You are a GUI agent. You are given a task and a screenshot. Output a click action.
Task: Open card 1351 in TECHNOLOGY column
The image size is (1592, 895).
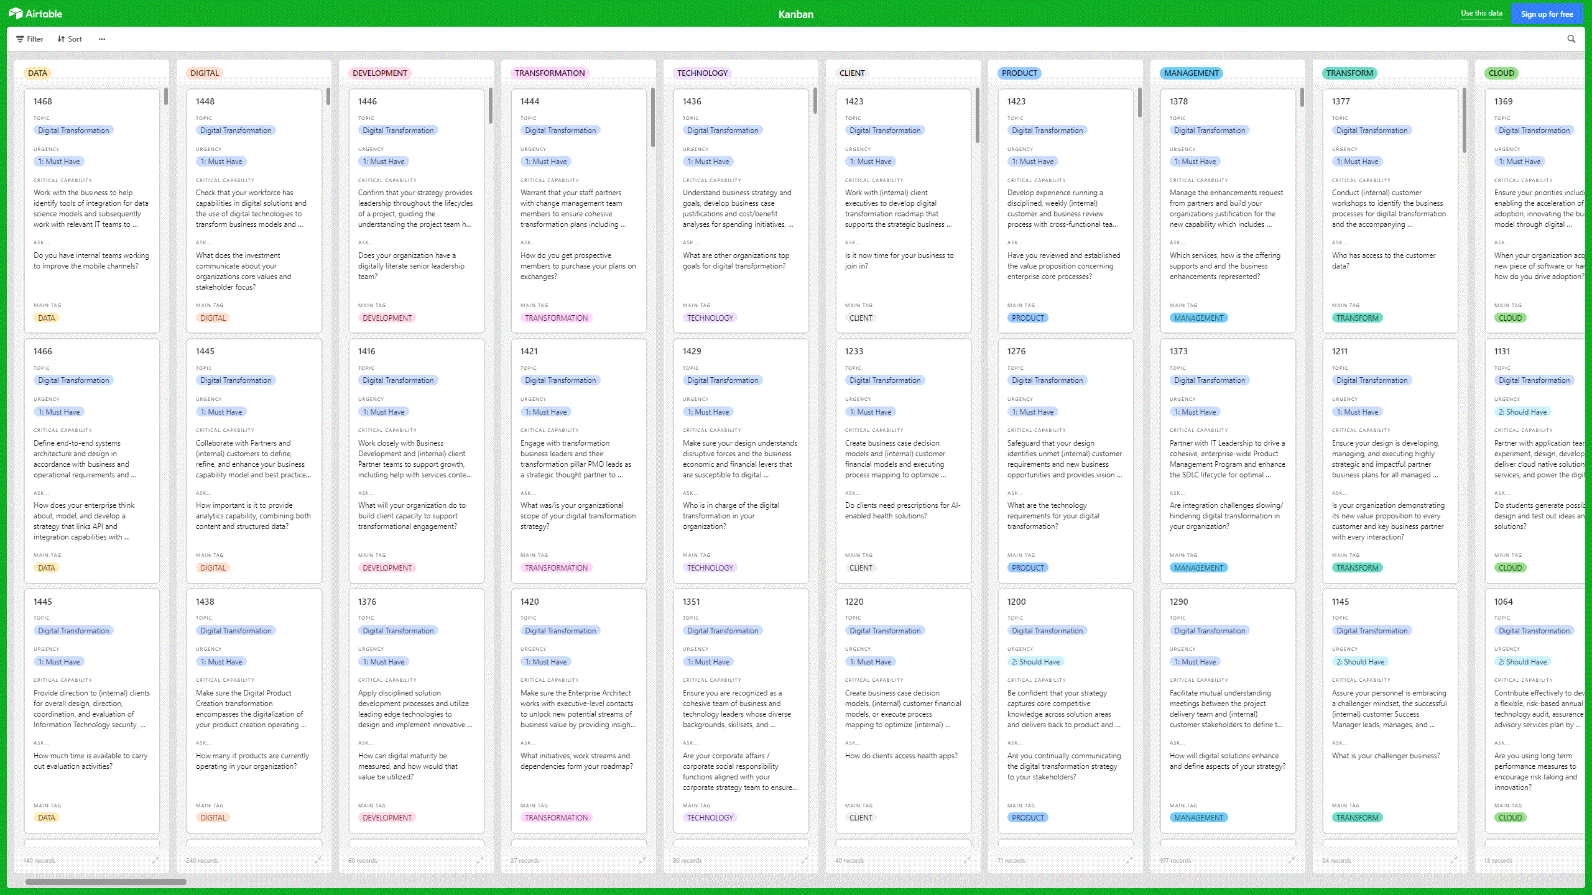pyautogui.click(x=741, y=711)
